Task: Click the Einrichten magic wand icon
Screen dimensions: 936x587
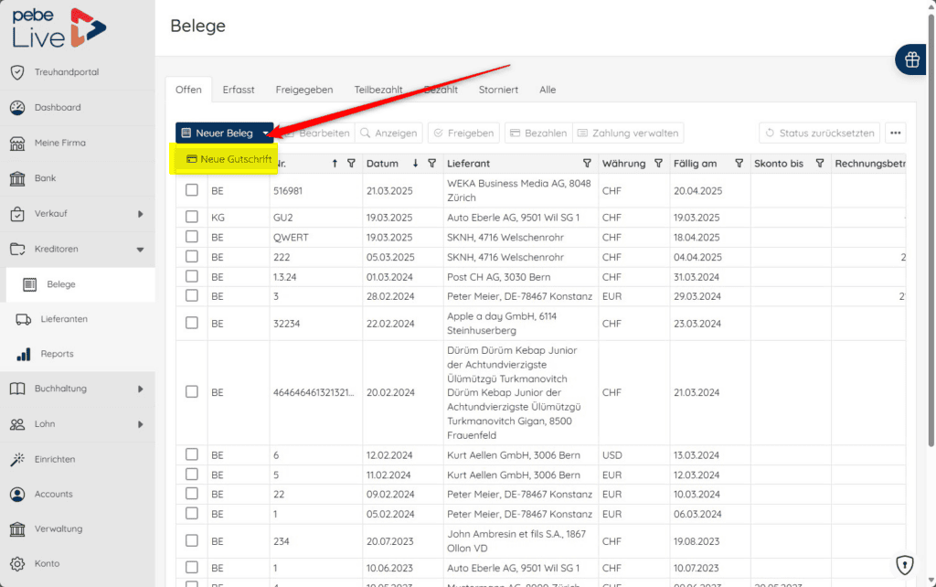Action: [17, 459]
